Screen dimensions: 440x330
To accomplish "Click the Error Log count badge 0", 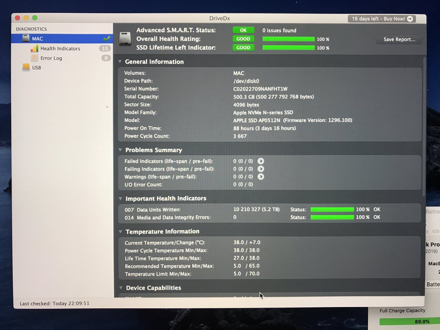I will [106, 58].
